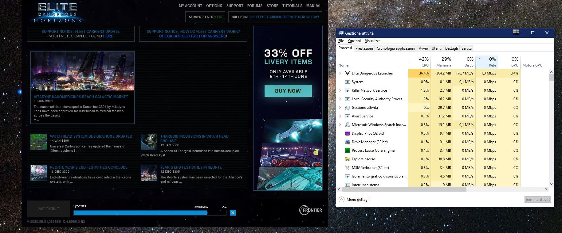Open the MANUAL link
Viewport: 562px width, 233px height.
click(x=314, y=6)
